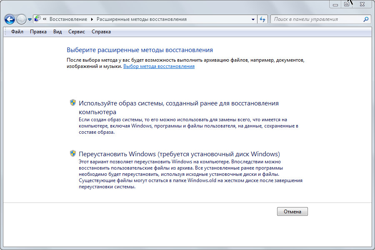Close the recovery window
Image resolution: width=375 pixels, height=250 pixels.
point(362,4)
